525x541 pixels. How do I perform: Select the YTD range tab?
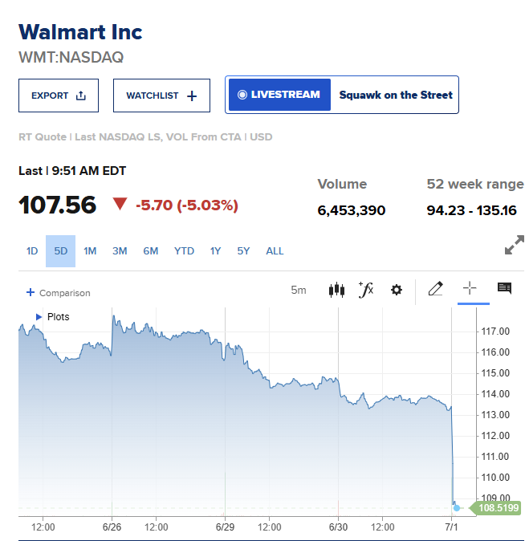point(184,250)
